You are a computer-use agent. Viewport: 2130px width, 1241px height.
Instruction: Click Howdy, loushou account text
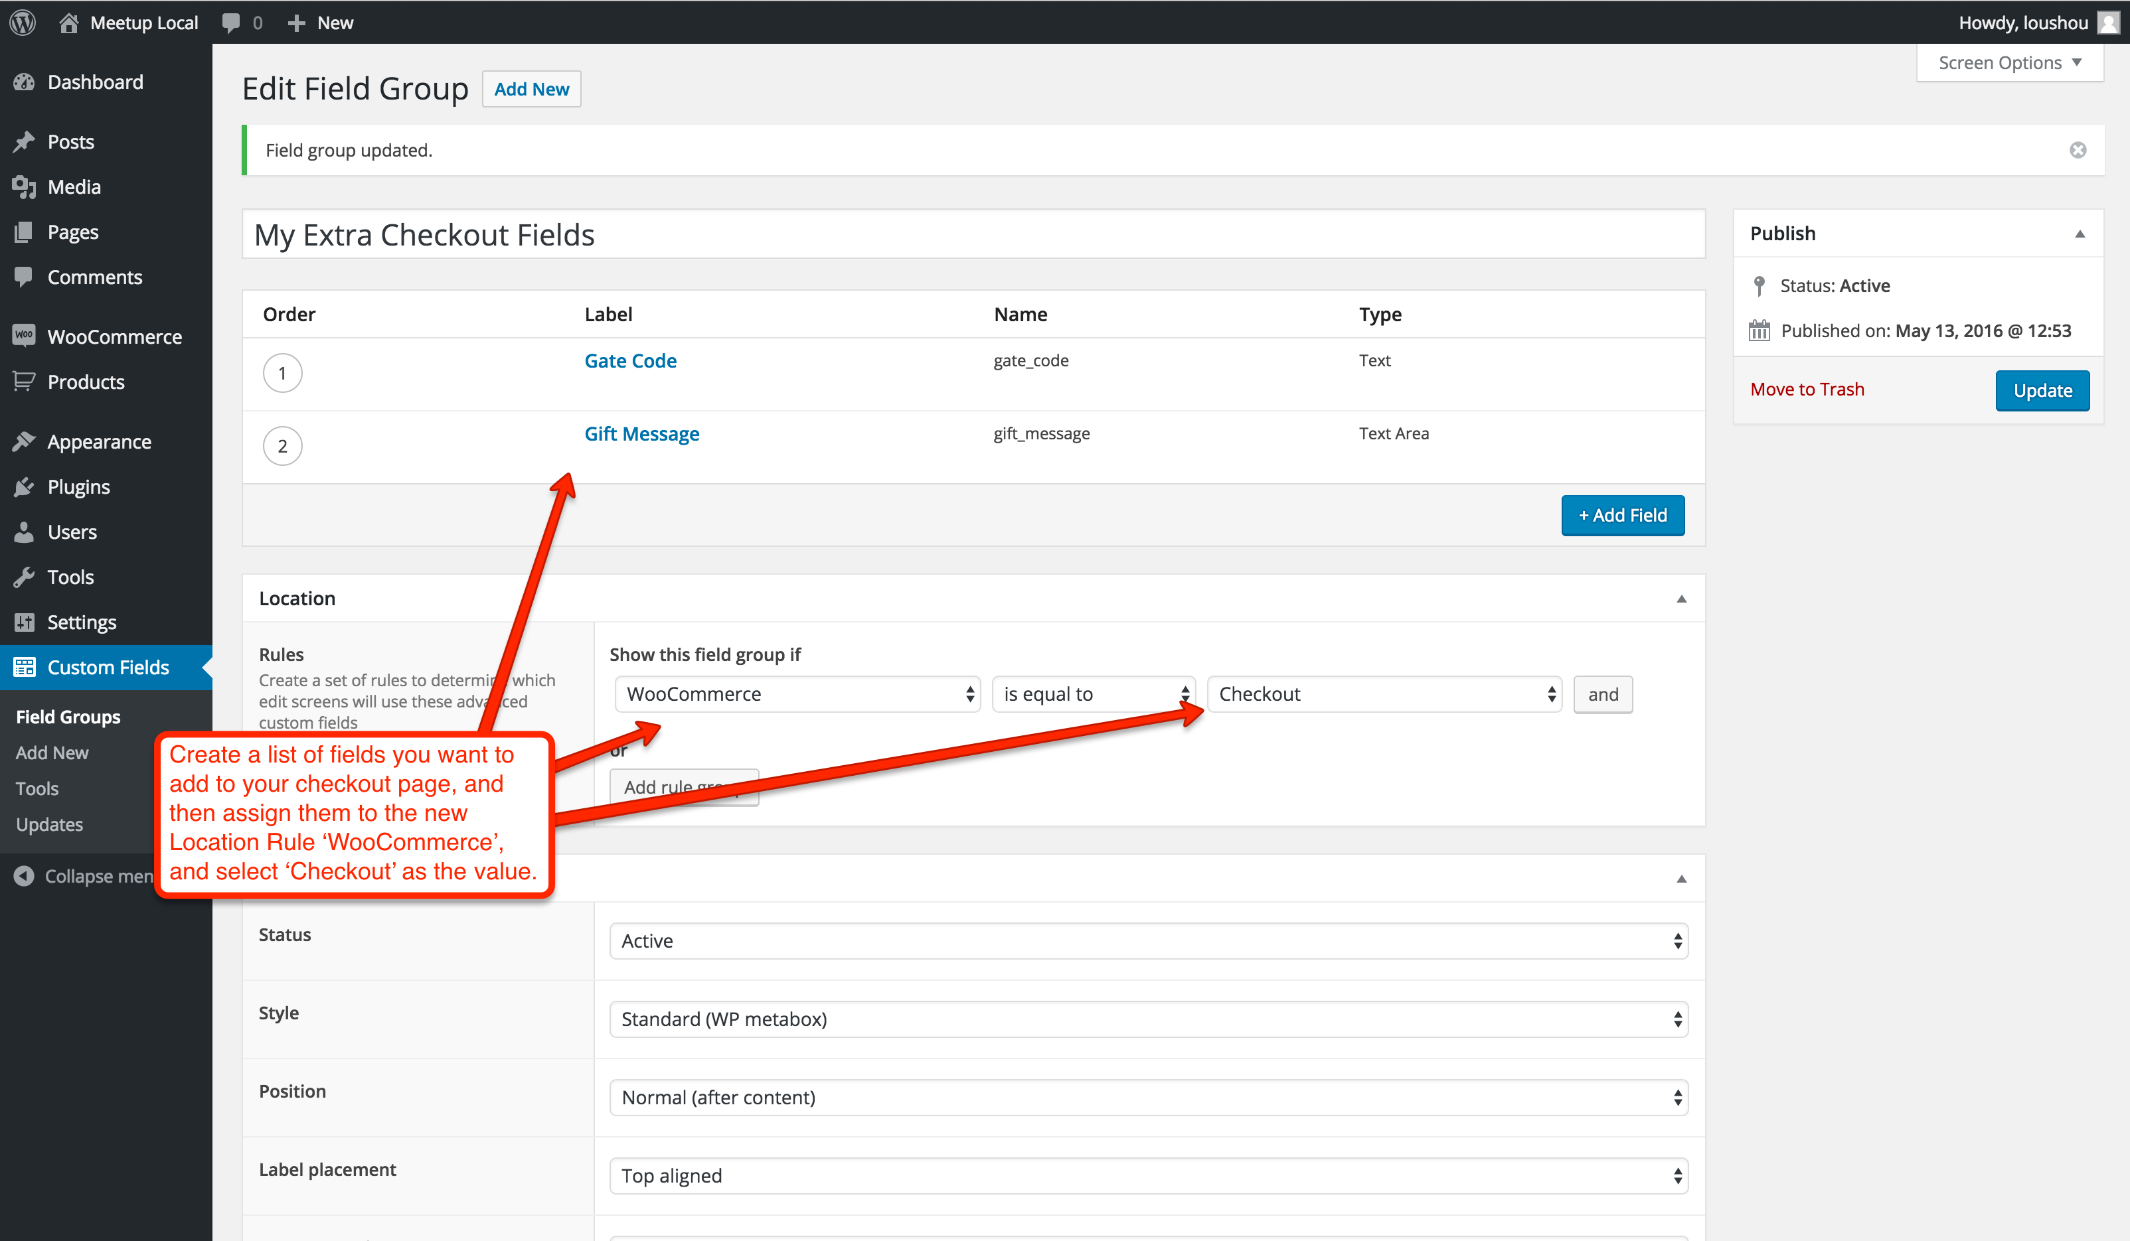click(x=2022, y=23)
